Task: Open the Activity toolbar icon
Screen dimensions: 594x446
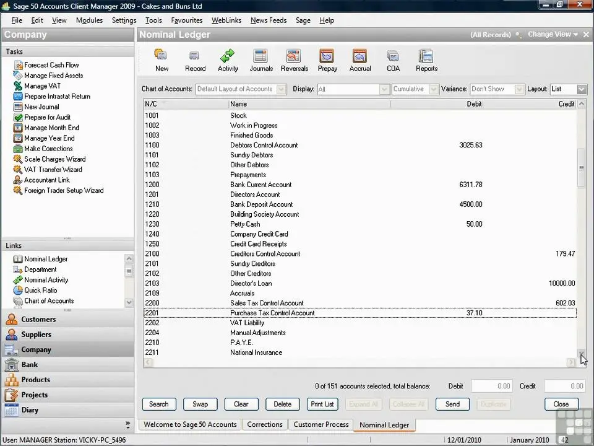Action: tap(228, 56)
